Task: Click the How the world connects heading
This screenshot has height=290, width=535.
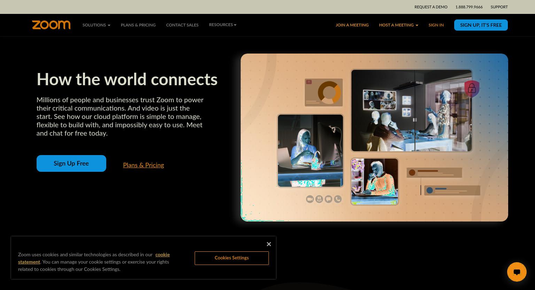Action: [x=127, y=79]
